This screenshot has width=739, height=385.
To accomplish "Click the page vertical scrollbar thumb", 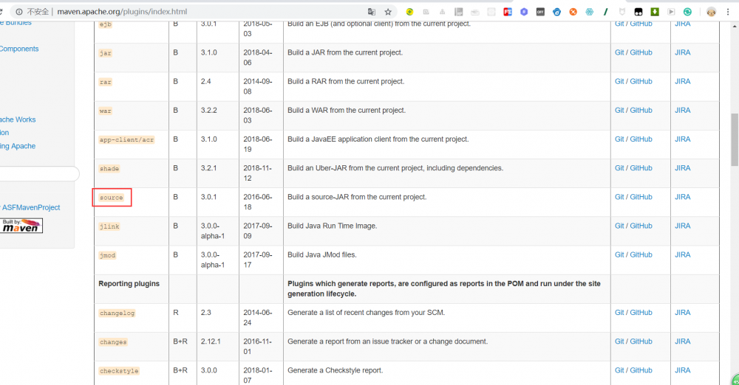I will (x=735, y=139).
